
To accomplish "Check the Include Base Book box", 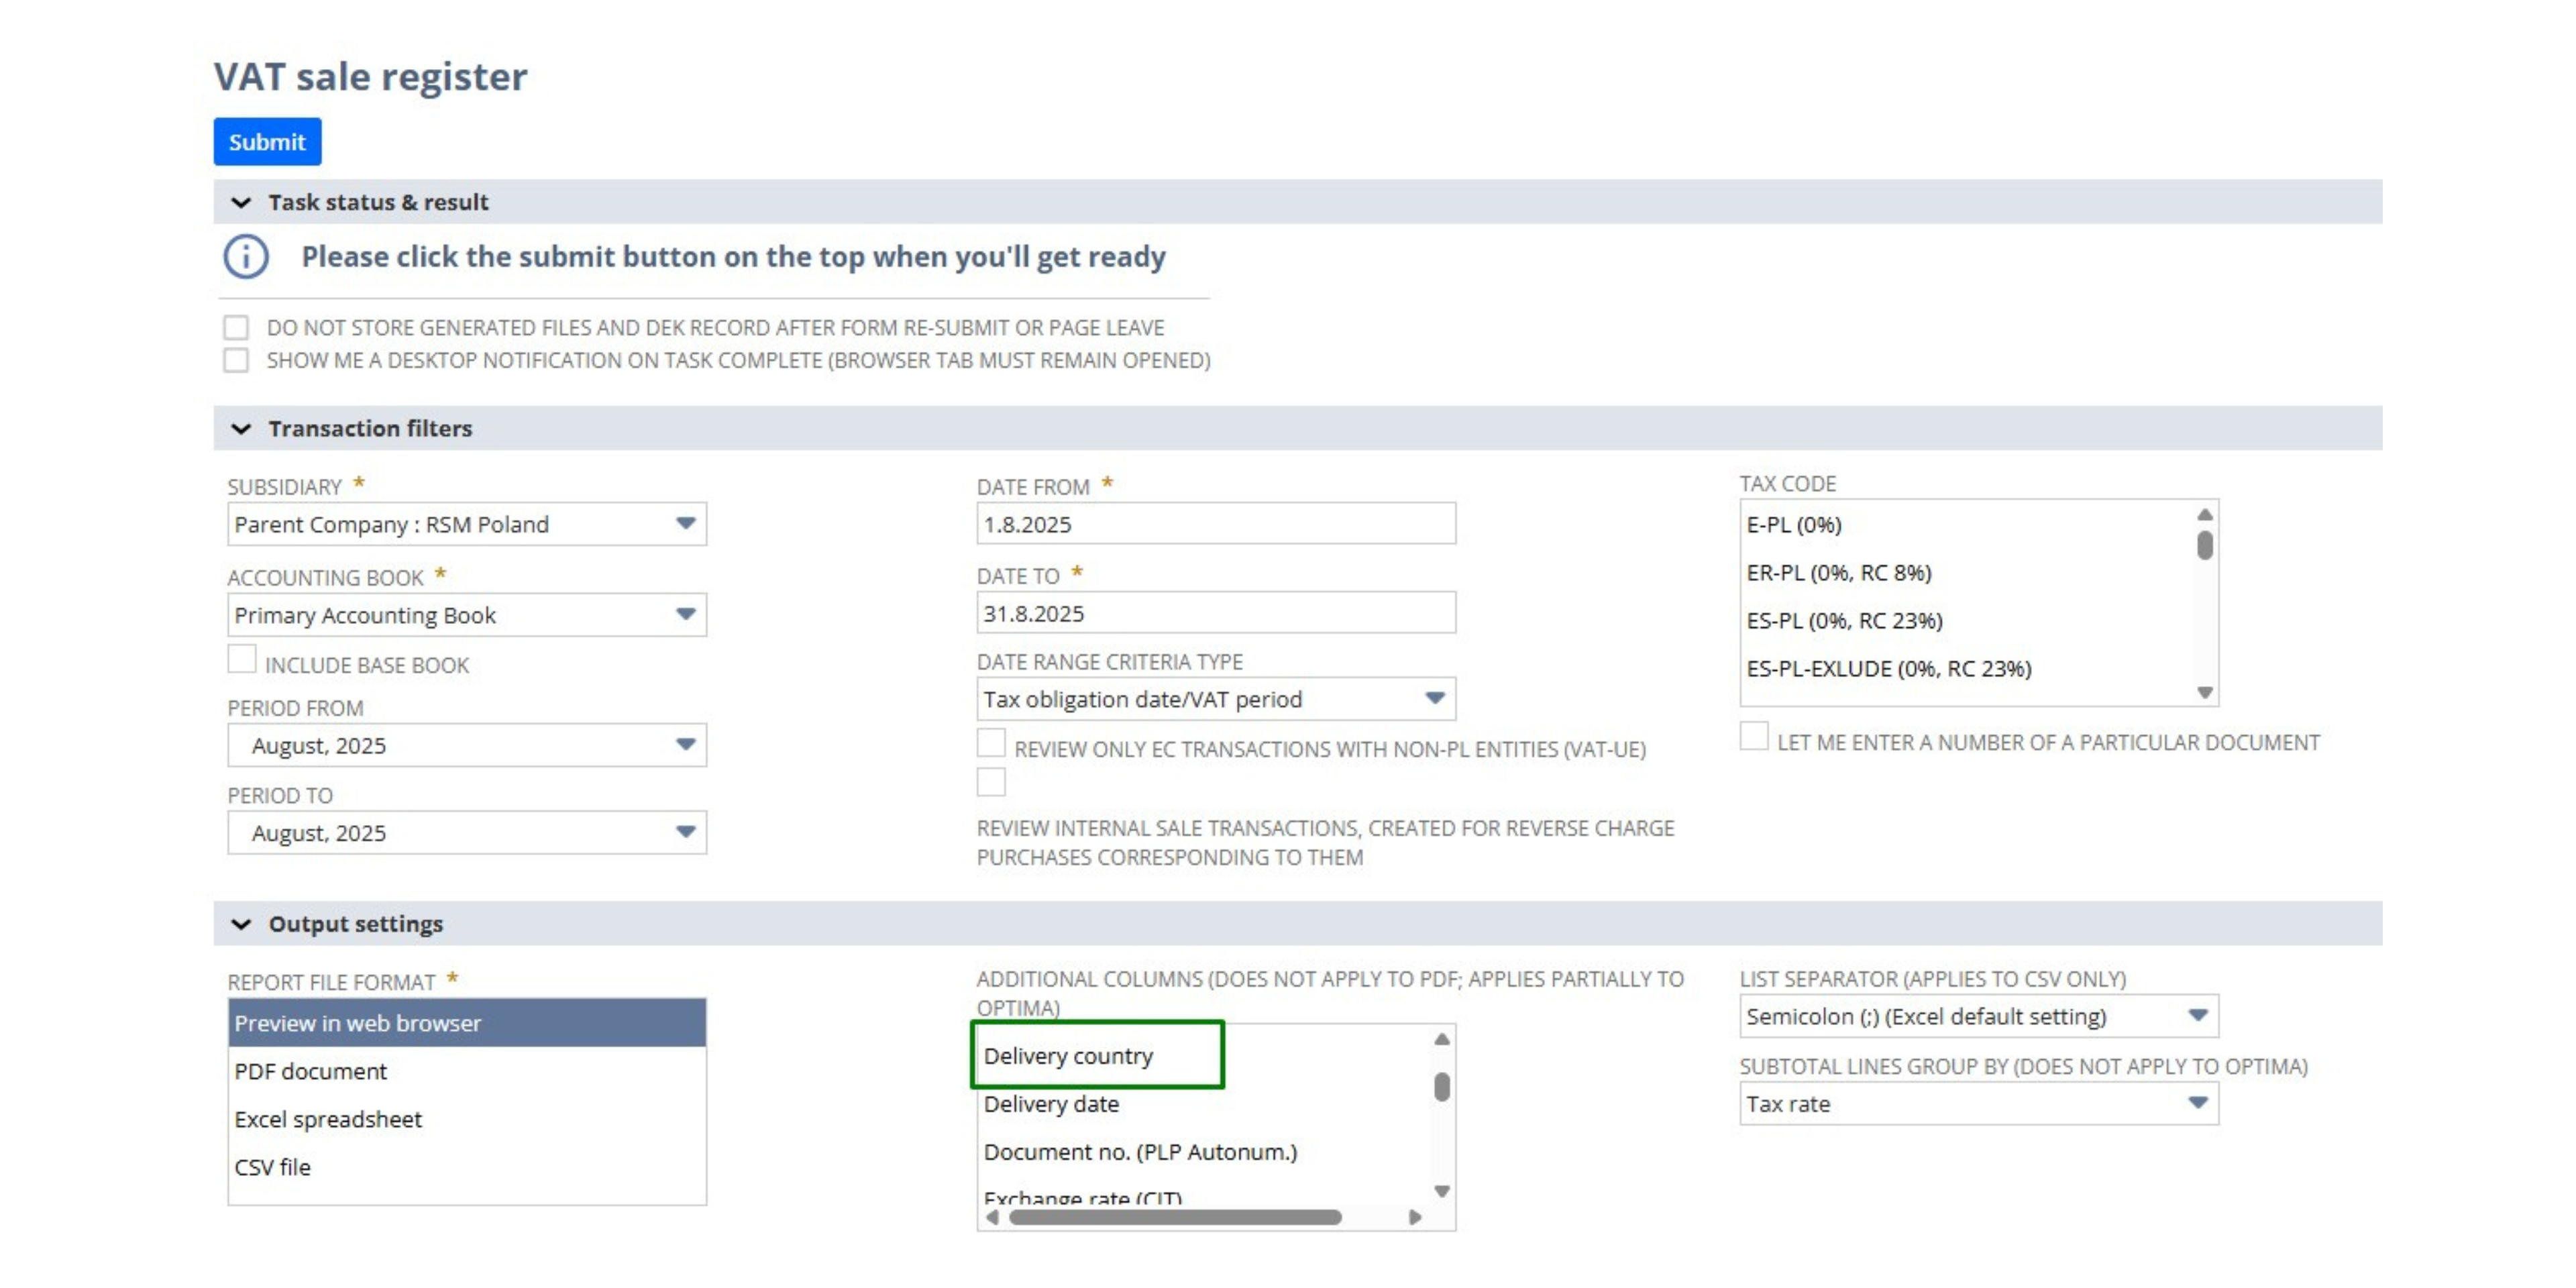I will click(x=242, y=659).
